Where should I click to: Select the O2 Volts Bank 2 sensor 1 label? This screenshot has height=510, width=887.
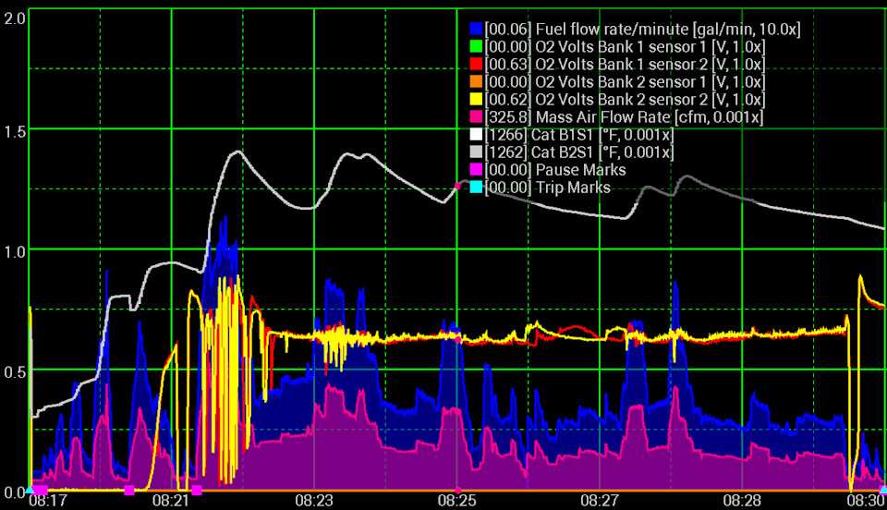click(x=626, y=82)
